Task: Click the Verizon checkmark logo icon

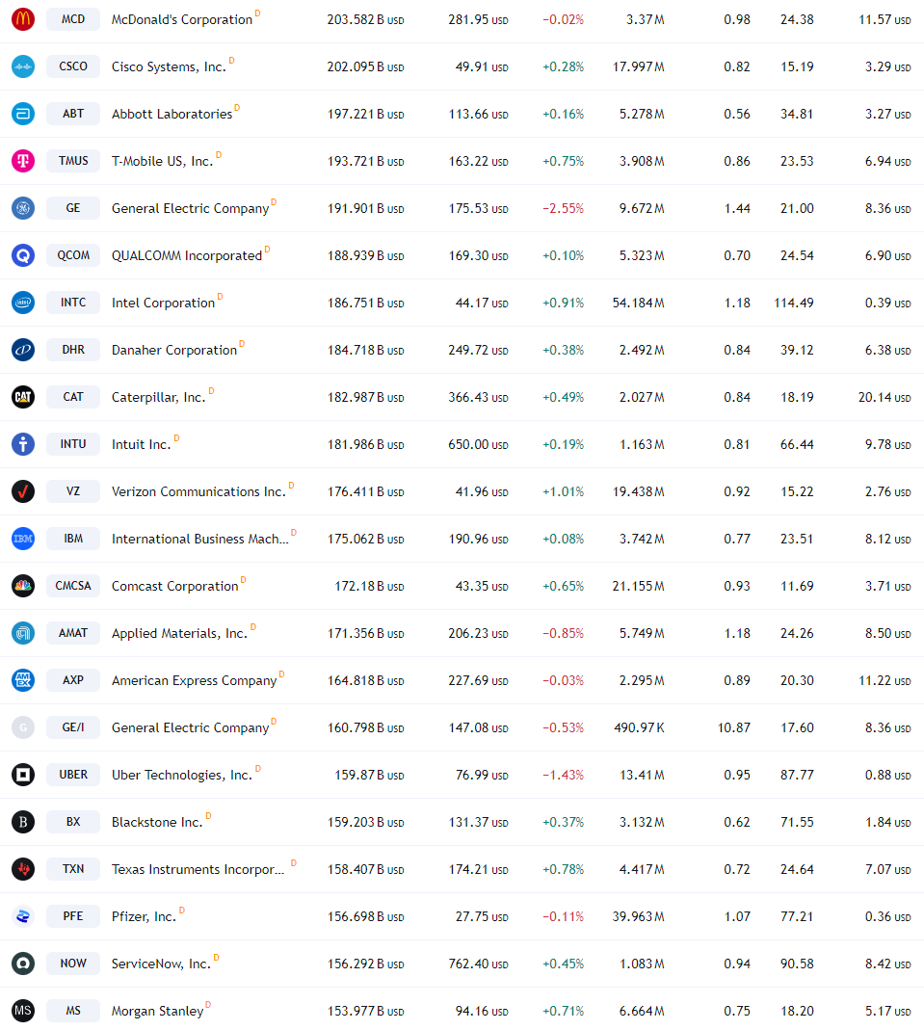Action: [x=23, y=491]
